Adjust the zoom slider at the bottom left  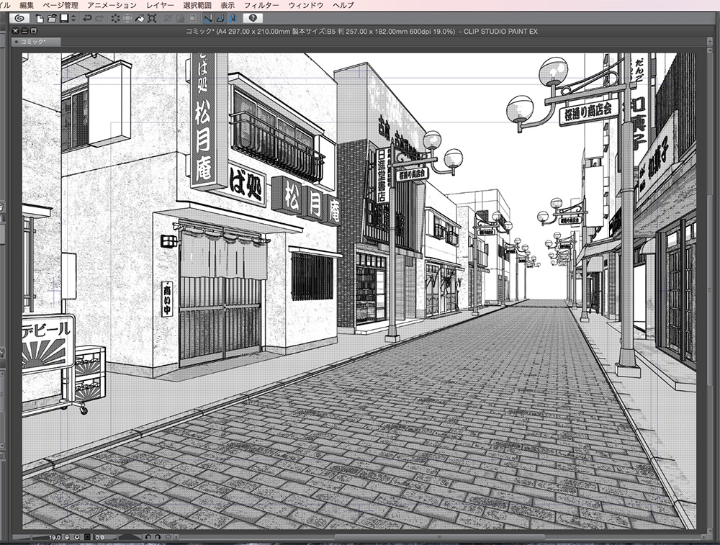(29, 536)
